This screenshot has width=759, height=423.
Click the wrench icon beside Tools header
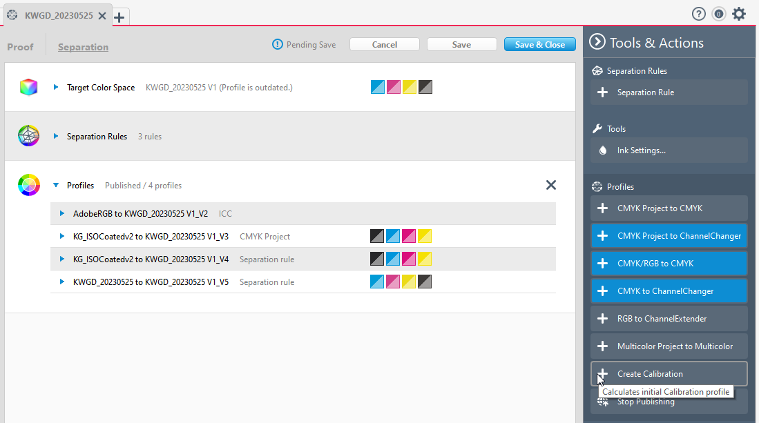pos(599,128)
